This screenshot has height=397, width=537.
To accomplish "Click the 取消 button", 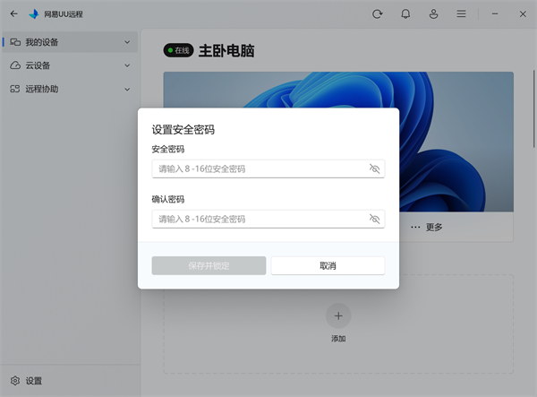I will click(328, 266).
